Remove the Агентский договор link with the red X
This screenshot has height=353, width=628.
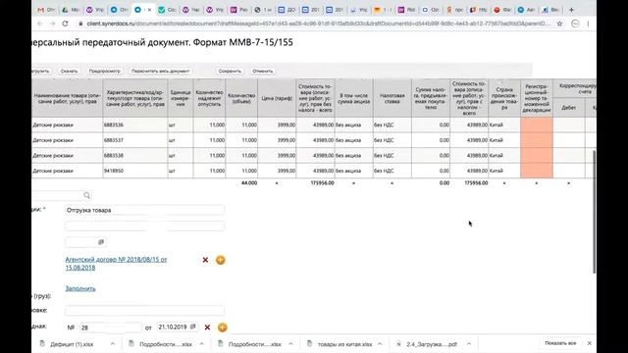pyautogui.click(x=205, y=260)
